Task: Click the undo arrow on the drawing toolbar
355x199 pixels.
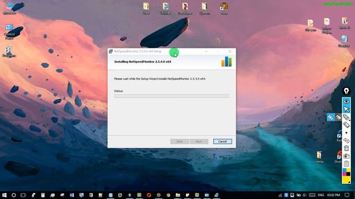Action: 346,140
